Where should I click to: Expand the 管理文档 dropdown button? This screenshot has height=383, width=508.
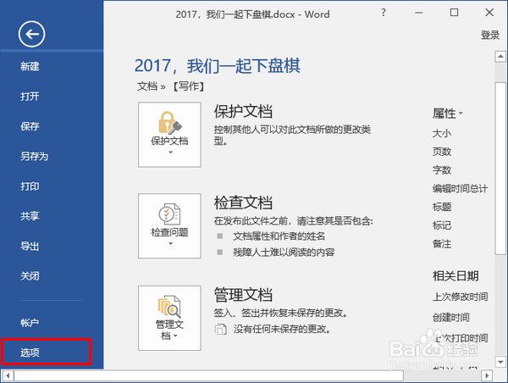tap(169, 318)
